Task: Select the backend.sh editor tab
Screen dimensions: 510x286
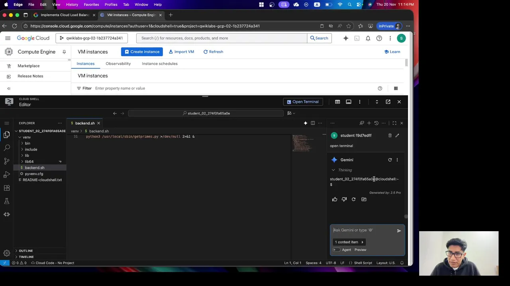Action: click(x=85, y=123)
